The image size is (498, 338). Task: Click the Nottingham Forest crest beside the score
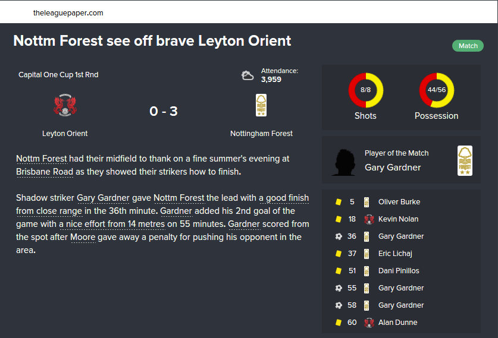pos(261,106)
